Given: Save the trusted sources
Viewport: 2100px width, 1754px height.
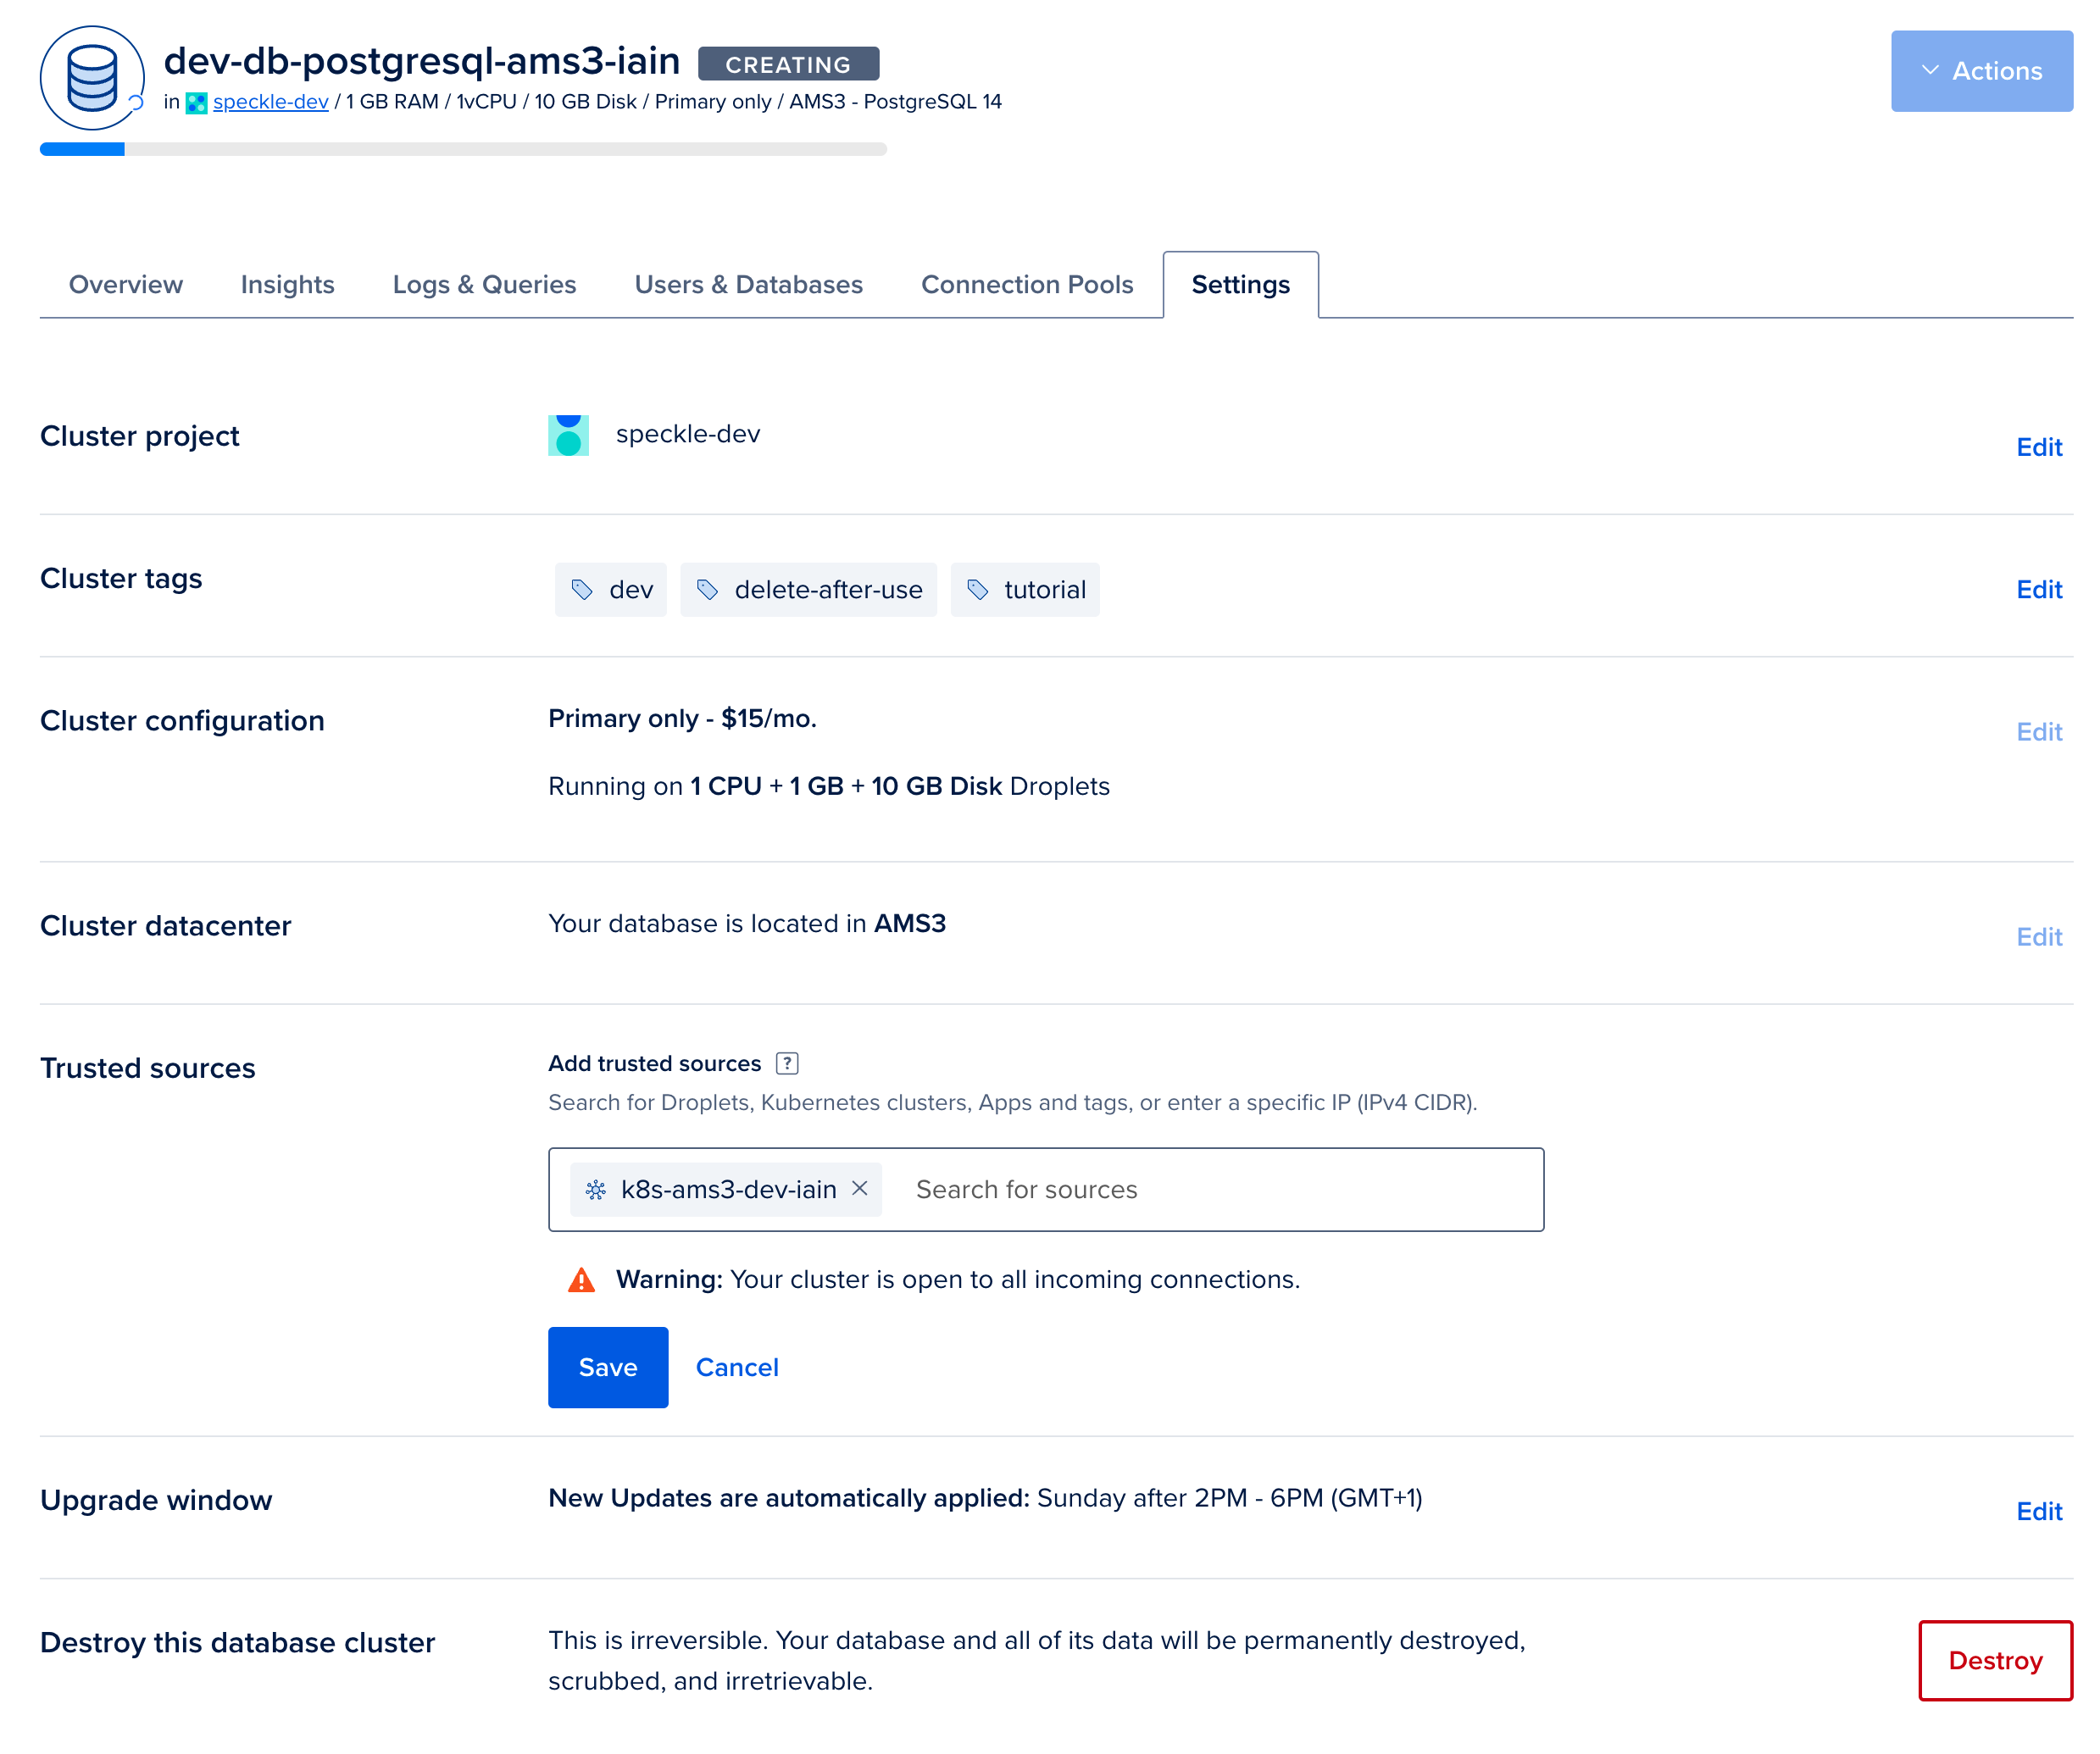Looking at the screenshot, I should click(607, 1367).
